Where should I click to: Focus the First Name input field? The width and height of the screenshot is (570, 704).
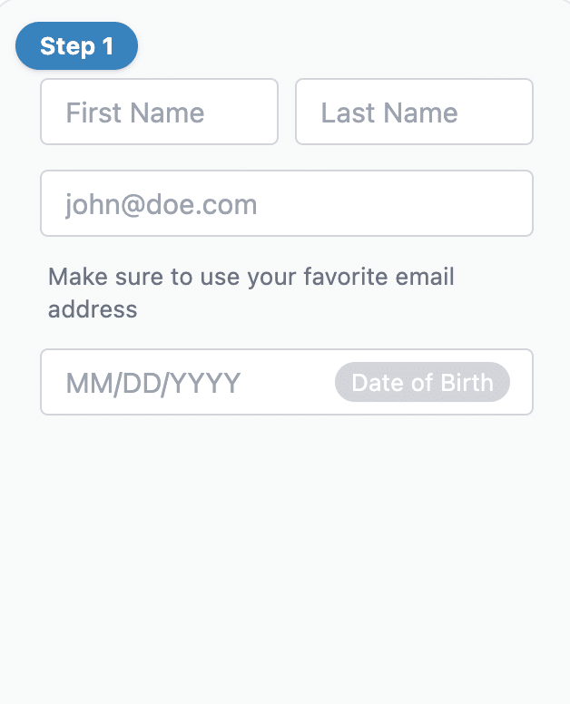159,112
